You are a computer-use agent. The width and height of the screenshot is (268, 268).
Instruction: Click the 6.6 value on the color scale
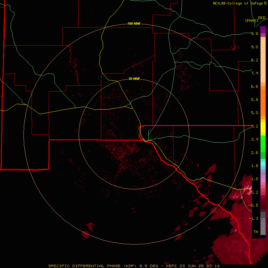(255, 86)
